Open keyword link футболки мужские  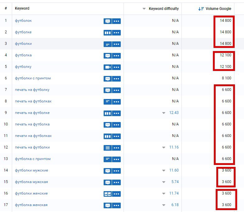(x=32, y=170)
